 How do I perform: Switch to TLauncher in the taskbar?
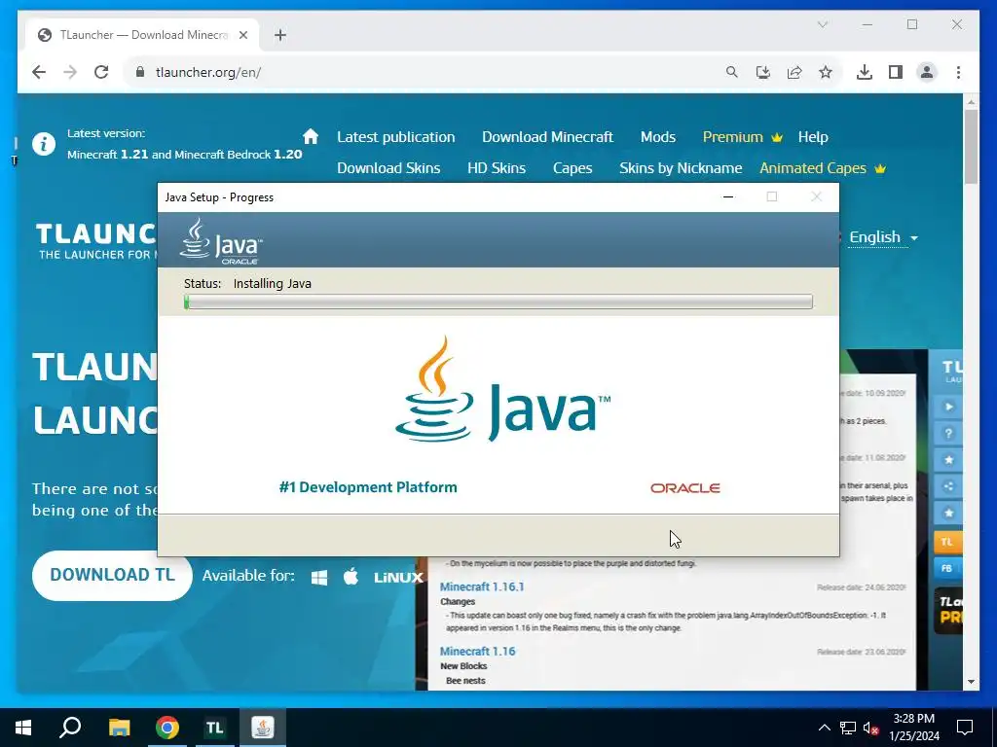215,728
